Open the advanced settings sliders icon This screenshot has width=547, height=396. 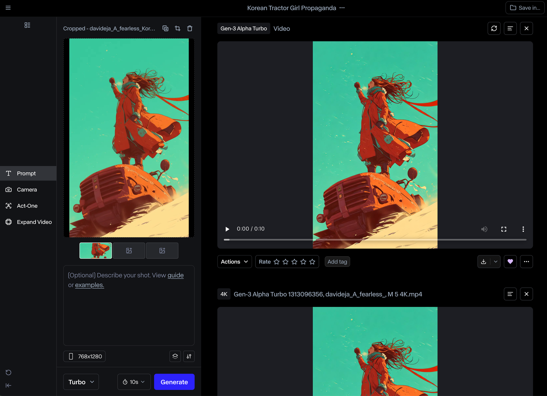(189, 356)
